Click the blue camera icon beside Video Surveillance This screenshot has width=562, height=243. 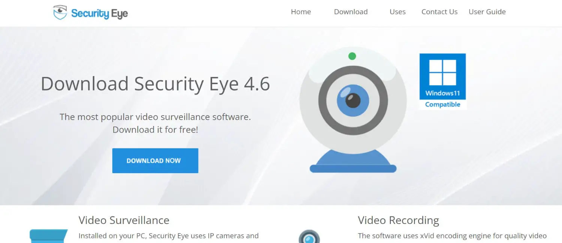(x=49, y=236)
